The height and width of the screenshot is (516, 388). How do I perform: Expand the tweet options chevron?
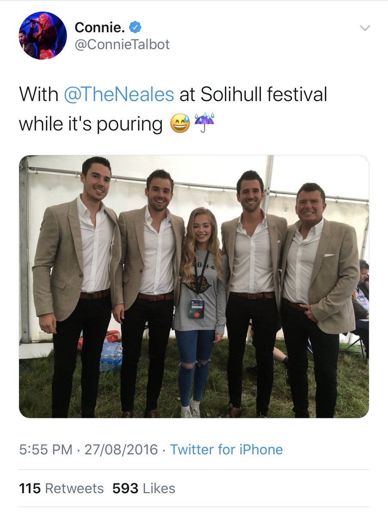[364, 28]
